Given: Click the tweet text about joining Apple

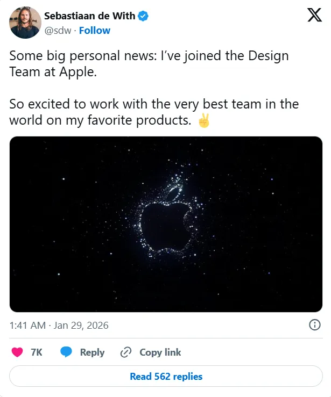Looking at the screenshot, I should point(149,63).
